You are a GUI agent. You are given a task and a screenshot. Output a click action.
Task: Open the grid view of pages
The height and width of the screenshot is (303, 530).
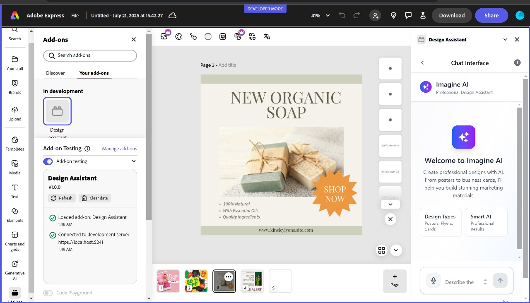[382, 250]
